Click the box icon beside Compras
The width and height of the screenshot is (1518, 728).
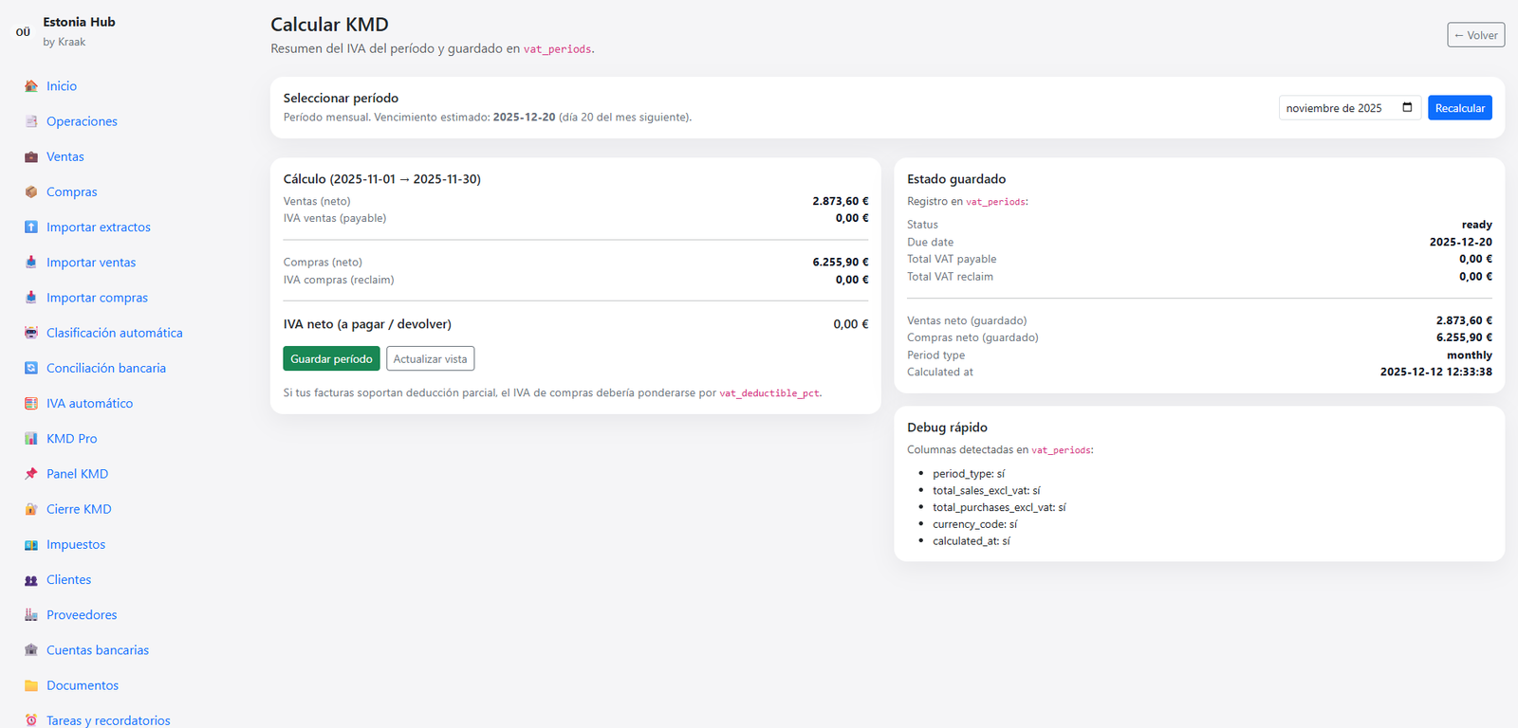(31, 192)
